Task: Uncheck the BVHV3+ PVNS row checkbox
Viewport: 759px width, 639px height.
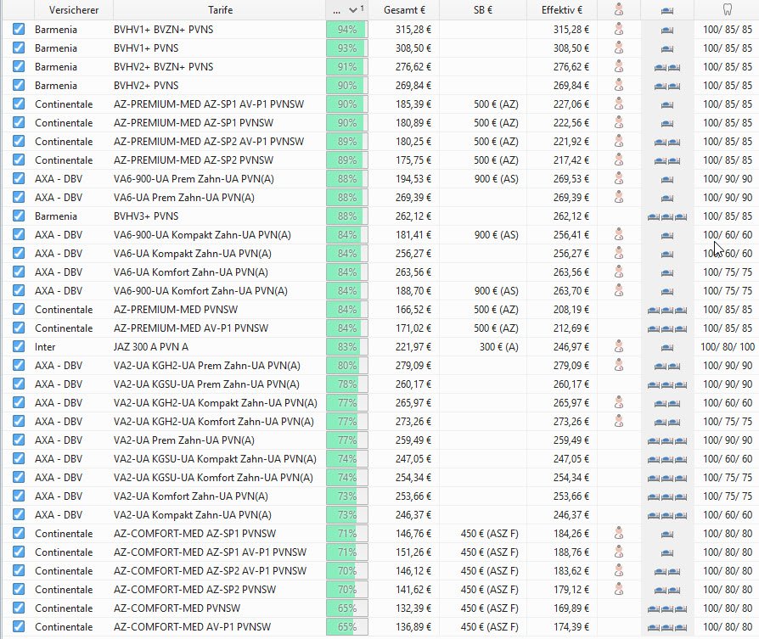Action: pos(19,216)
